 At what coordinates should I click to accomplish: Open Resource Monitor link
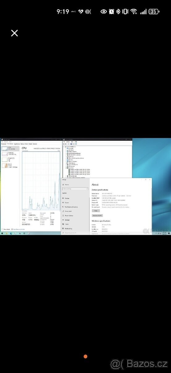(19, 229)
